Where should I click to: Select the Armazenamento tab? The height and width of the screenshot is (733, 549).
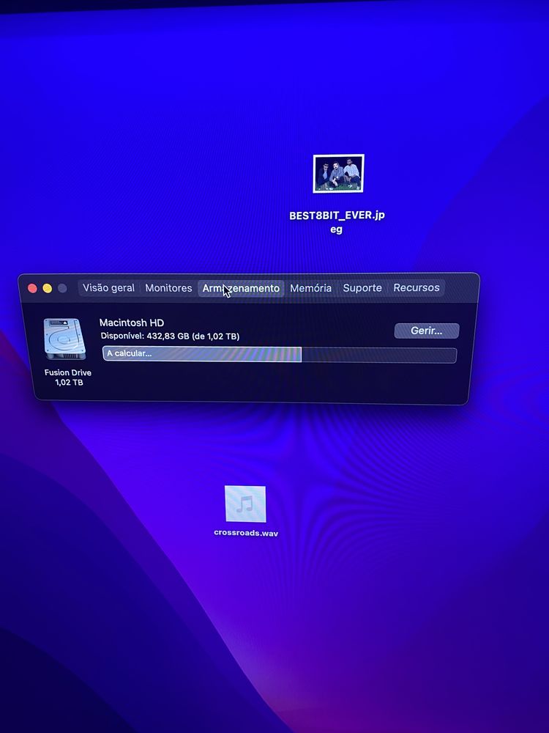coord(241,288)
